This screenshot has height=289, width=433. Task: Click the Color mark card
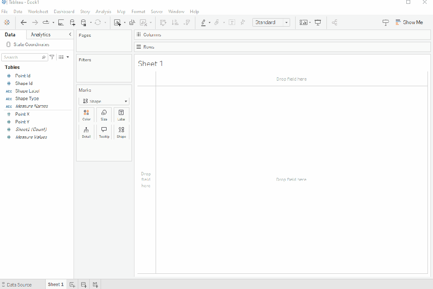[86, 115]
